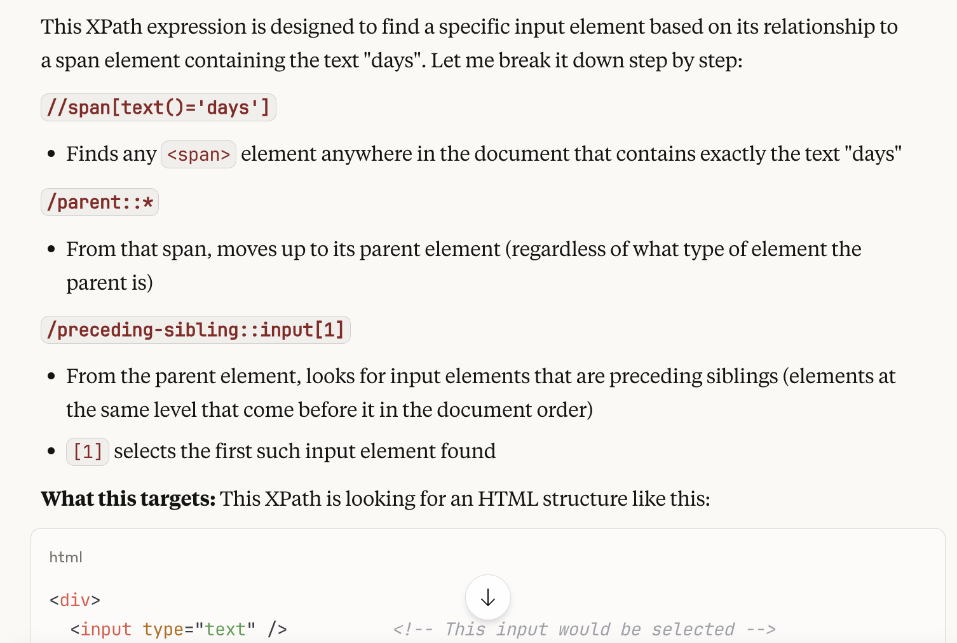Click the 'This input would be selected' comment
Screen dimensions: 957x643
click(x=584, y=629)
